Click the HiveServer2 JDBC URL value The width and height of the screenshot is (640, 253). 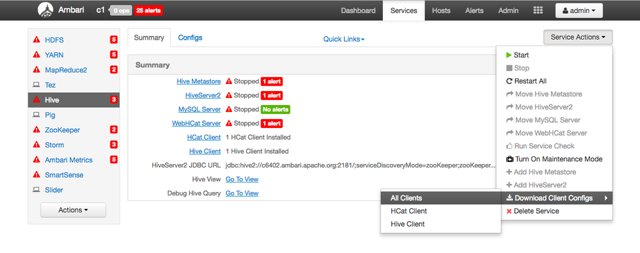[361, 165]
